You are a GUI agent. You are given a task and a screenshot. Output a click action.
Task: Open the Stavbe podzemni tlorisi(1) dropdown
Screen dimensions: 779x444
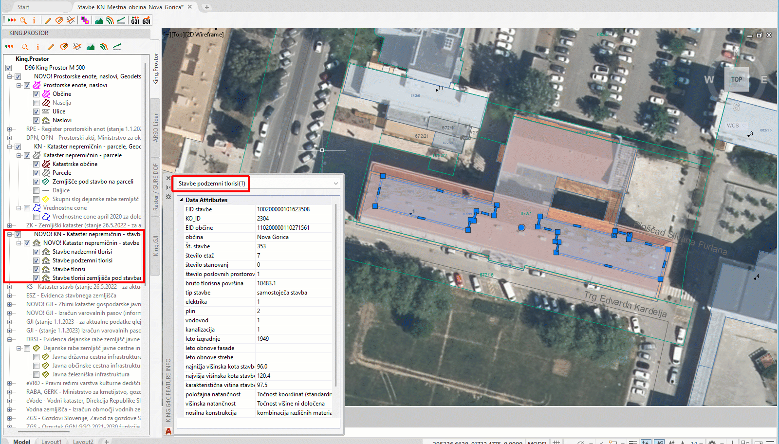335,184
